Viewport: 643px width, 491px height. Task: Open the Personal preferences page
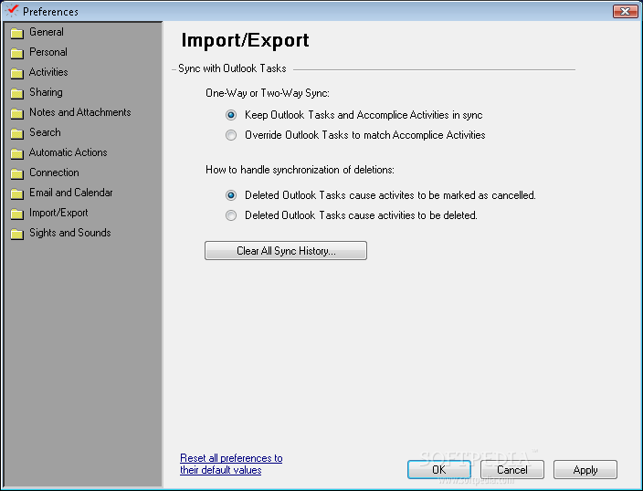48,52
